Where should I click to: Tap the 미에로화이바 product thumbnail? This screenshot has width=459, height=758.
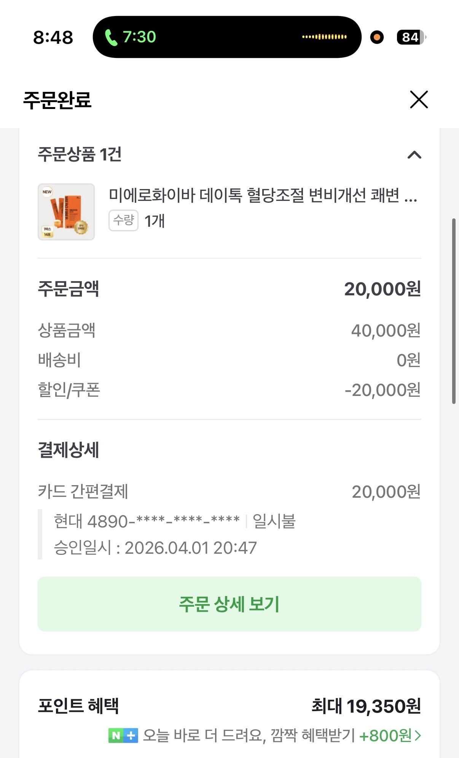point(66,212)
